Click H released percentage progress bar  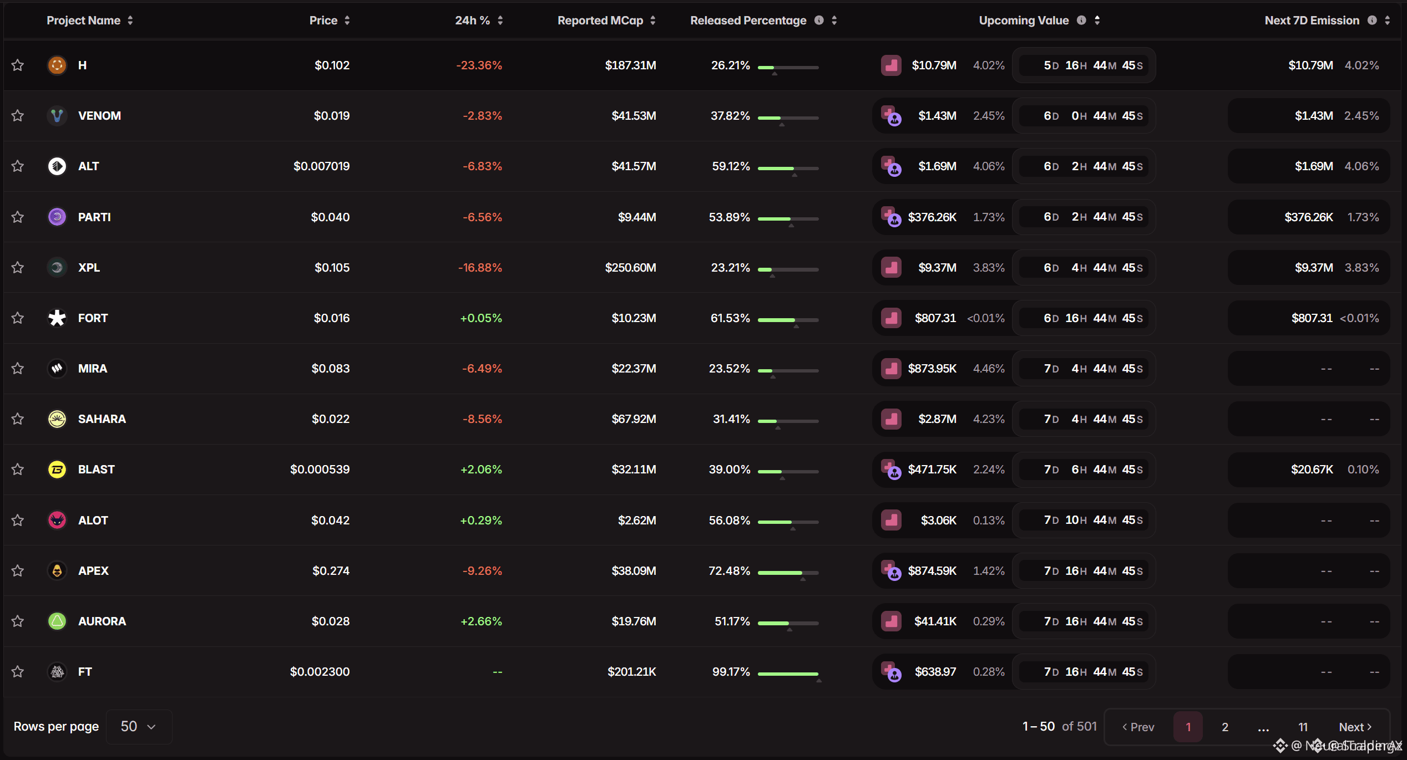pos(788,68)
